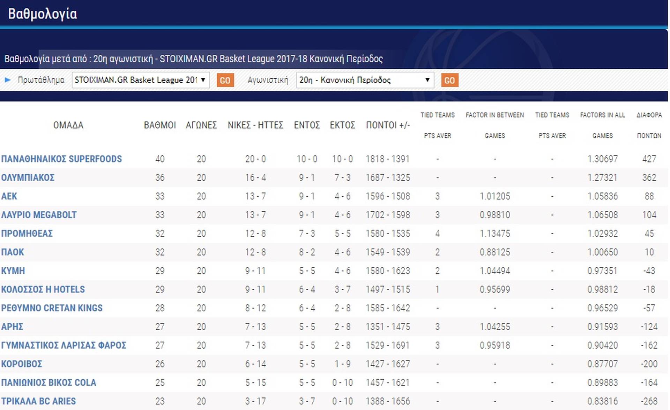The image size is (670, 410).
Task: Click the ΠΟΝΤΟΙ +/- column header
Action: pyautogui.click(x=388, y=125)
